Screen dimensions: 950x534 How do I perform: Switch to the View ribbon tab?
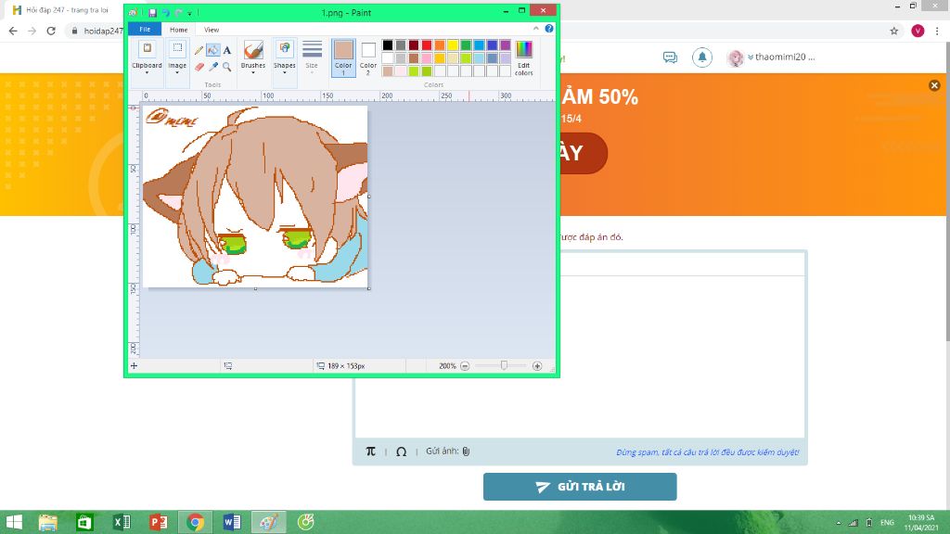point(212,29)
